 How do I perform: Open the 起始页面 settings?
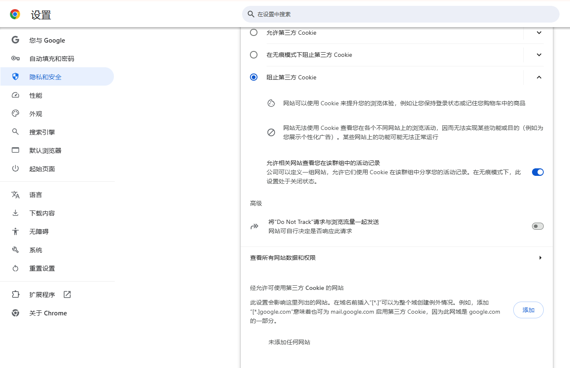(x=57, y=169)
